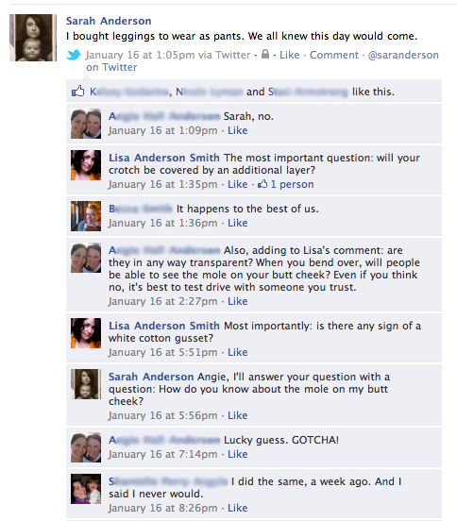This screenshot has height=521, width=457.
Task: Like the 'Lucky guess. GOTCHA!' comment
Action: tap(237, 454)
